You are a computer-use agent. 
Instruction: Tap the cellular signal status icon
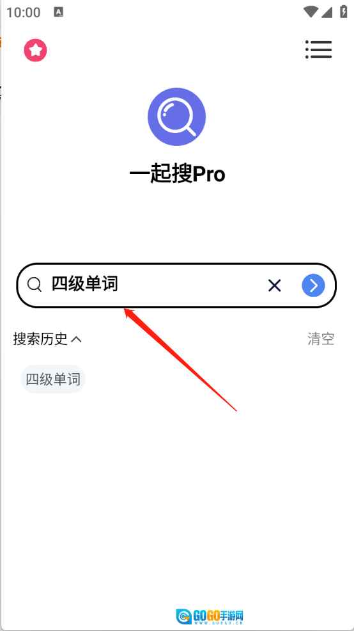[327, 12]
